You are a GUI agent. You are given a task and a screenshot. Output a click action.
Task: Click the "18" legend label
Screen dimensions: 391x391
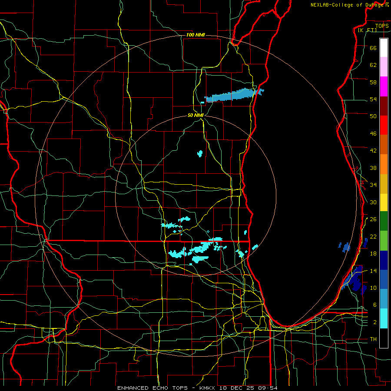[373, 254]
